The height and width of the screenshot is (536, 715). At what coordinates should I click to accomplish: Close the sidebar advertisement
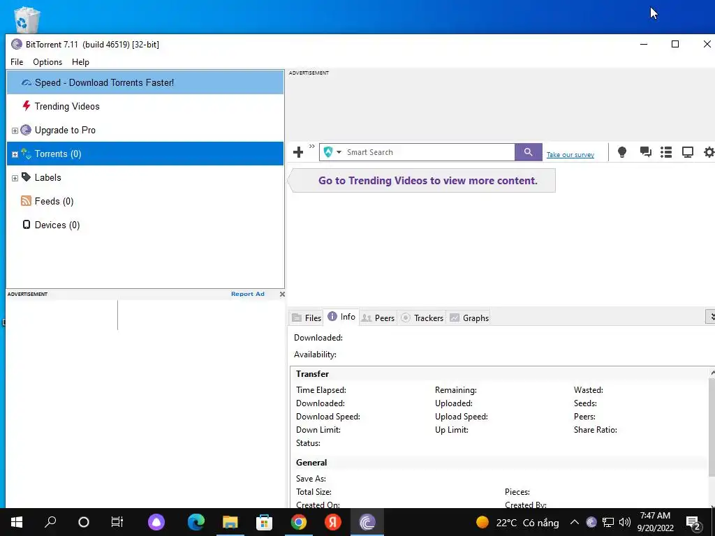pos(282,294)
